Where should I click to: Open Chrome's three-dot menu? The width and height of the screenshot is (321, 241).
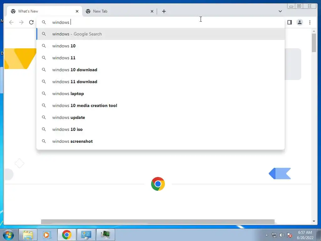tap(310, 22)
